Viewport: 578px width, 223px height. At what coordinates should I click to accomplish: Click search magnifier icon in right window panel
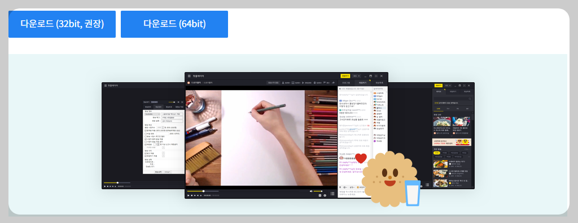470,99
